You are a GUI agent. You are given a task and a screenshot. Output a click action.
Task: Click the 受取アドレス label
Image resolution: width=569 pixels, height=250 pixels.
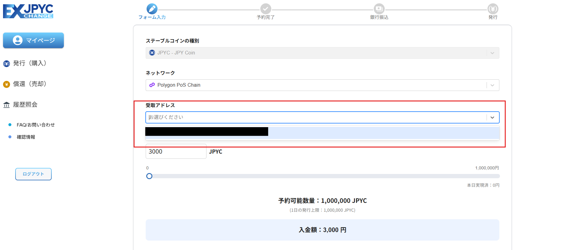click(x=160, y=105)
